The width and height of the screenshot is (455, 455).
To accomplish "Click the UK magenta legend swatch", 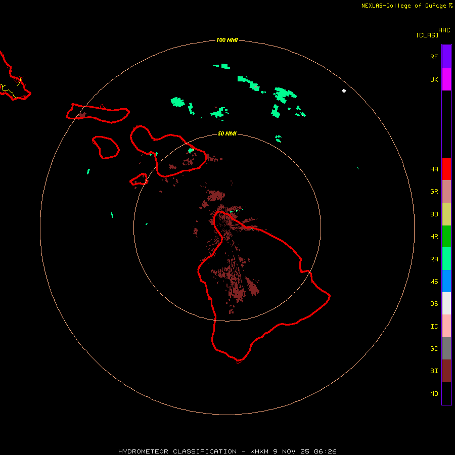I will point(446,79).
